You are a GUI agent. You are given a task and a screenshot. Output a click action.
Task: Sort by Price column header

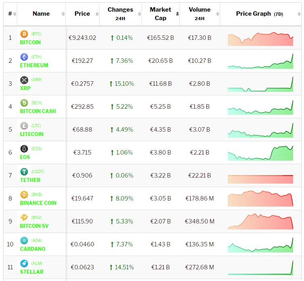[x=82, y=14]
